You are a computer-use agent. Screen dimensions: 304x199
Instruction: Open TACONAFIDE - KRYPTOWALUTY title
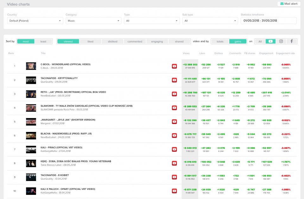click(x=59, y=78)
